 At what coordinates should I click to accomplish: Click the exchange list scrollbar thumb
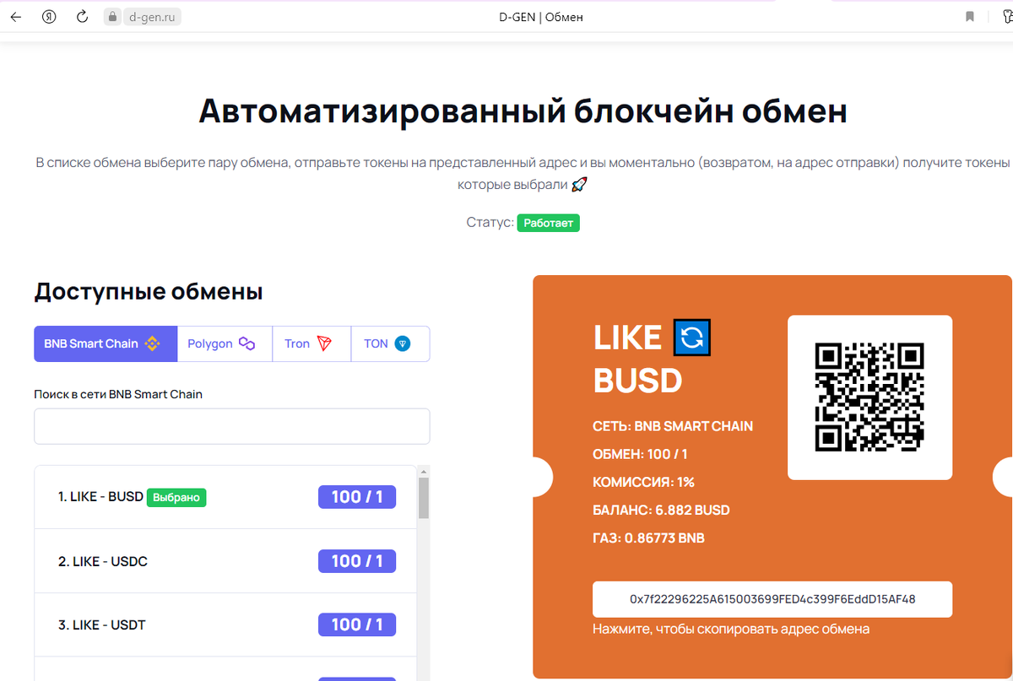[424, 498]
